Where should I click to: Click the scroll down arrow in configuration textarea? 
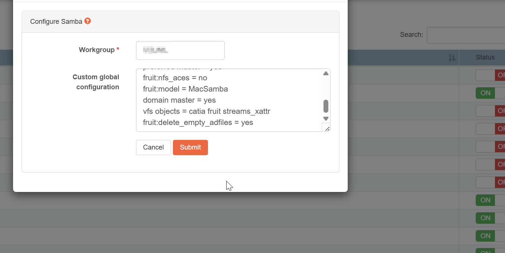tap(326, 119)
